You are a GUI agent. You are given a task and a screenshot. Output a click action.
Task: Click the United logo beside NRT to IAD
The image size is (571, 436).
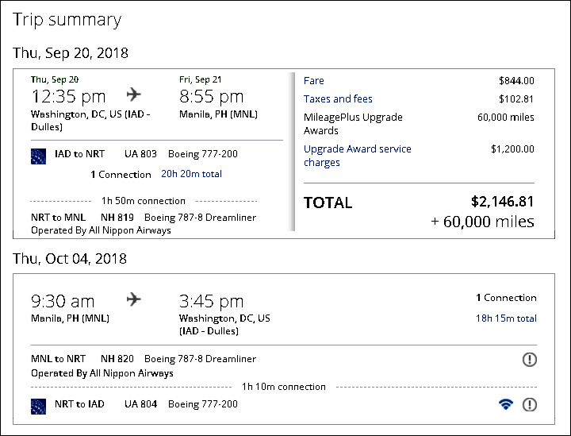39,404
